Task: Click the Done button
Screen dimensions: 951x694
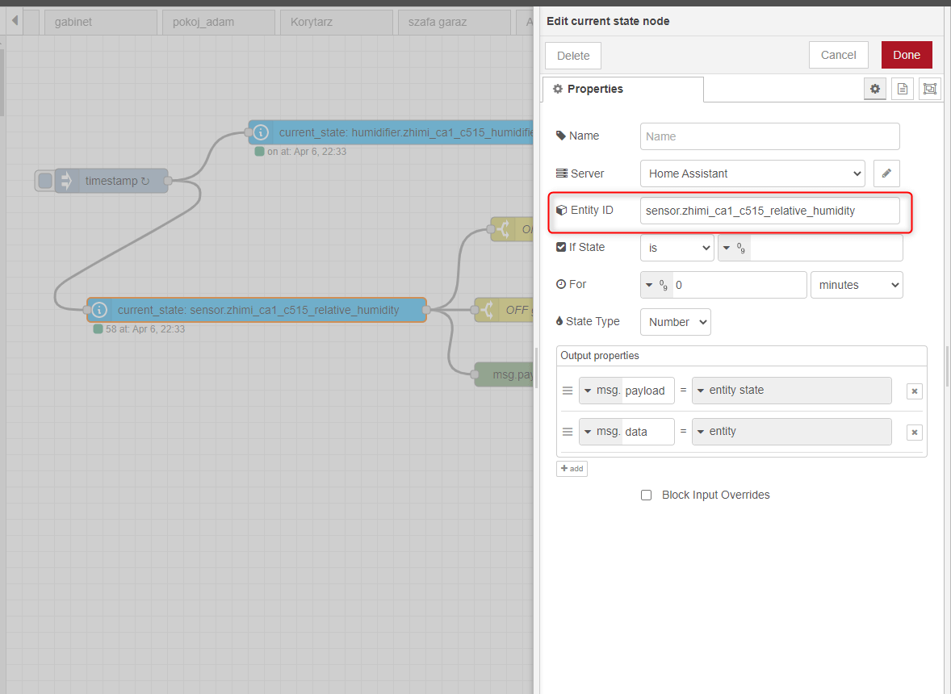Action: click(906, 55)
